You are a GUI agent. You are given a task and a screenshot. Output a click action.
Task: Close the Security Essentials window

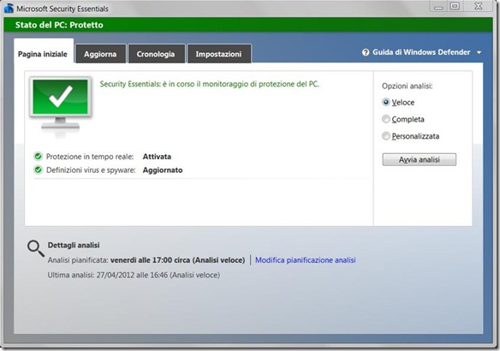478,6
